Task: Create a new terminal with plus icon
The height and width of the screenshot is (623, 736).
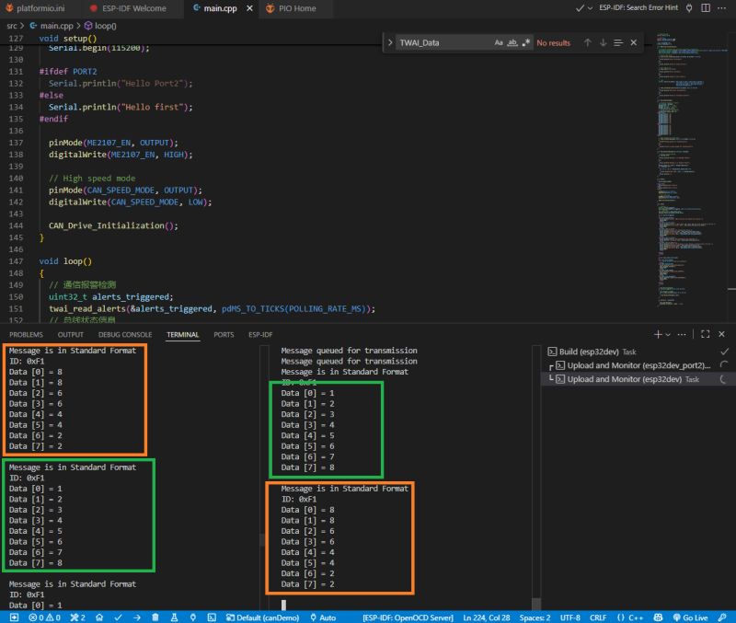Action: [658, 334]
